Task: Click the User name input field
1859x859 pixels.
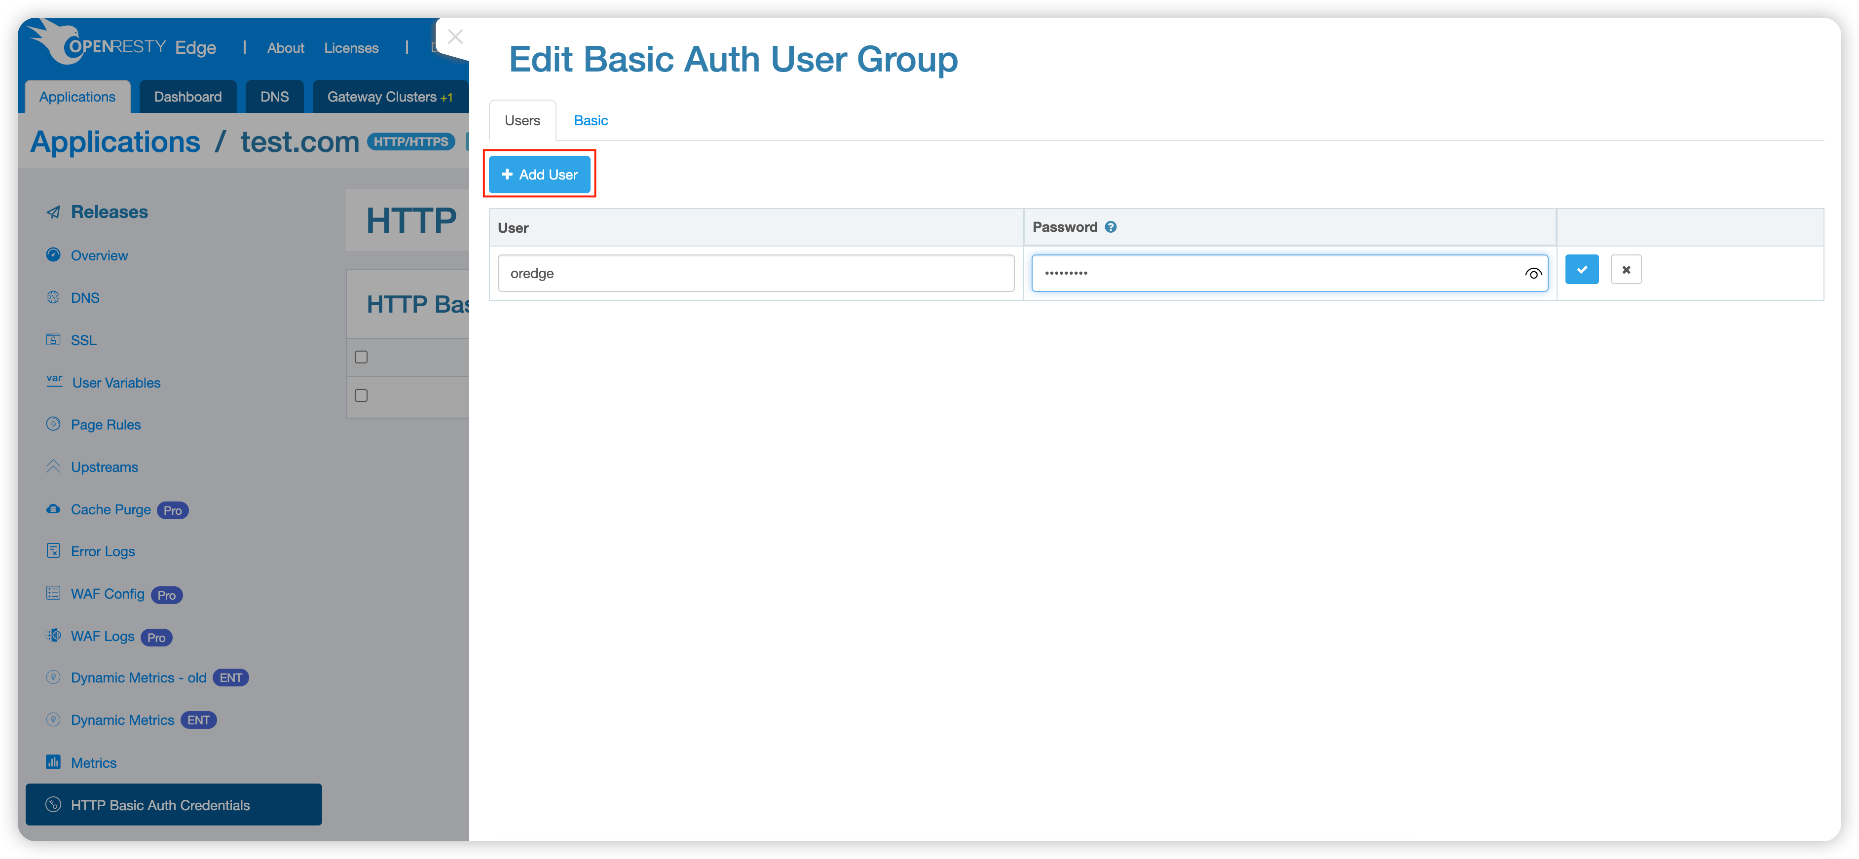Action: [x=755, y=273]
